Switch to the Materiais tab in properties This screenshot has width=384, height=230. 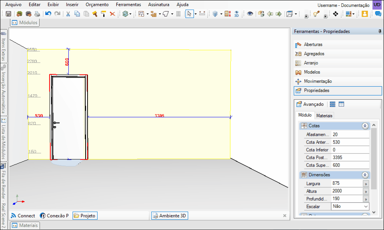[324, 116]
